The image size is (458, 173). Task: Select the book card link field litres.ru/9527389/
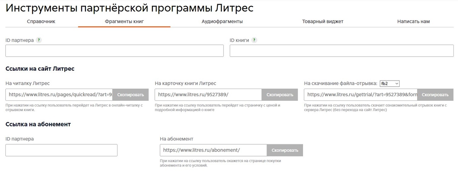pyautogui.click(x=208, y=95)
